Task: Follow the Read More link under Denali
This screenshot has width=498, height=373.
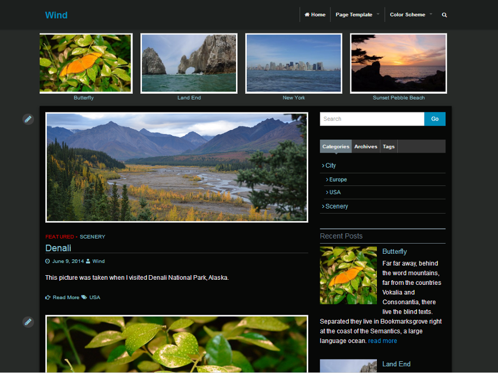Action: (66, 297)
